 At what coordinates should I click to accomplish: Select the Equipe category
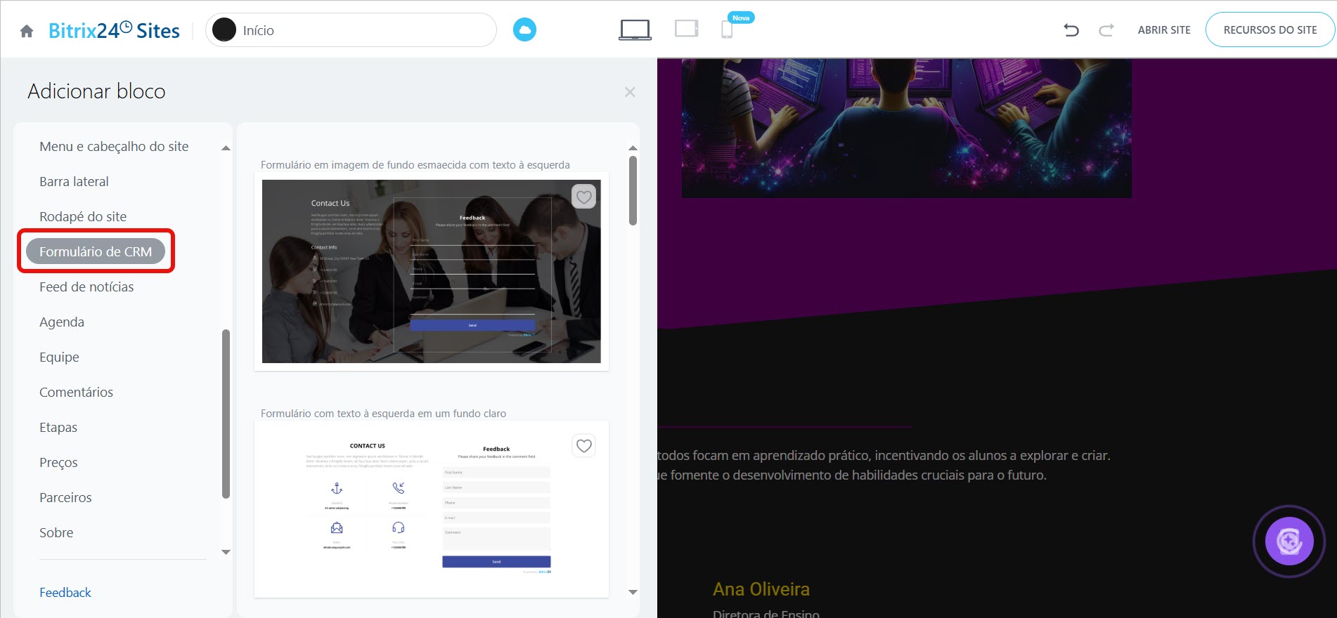click(59, 357)
